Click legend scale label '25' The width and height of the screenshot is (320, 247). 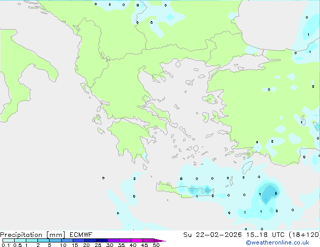[x=98, y=245]
